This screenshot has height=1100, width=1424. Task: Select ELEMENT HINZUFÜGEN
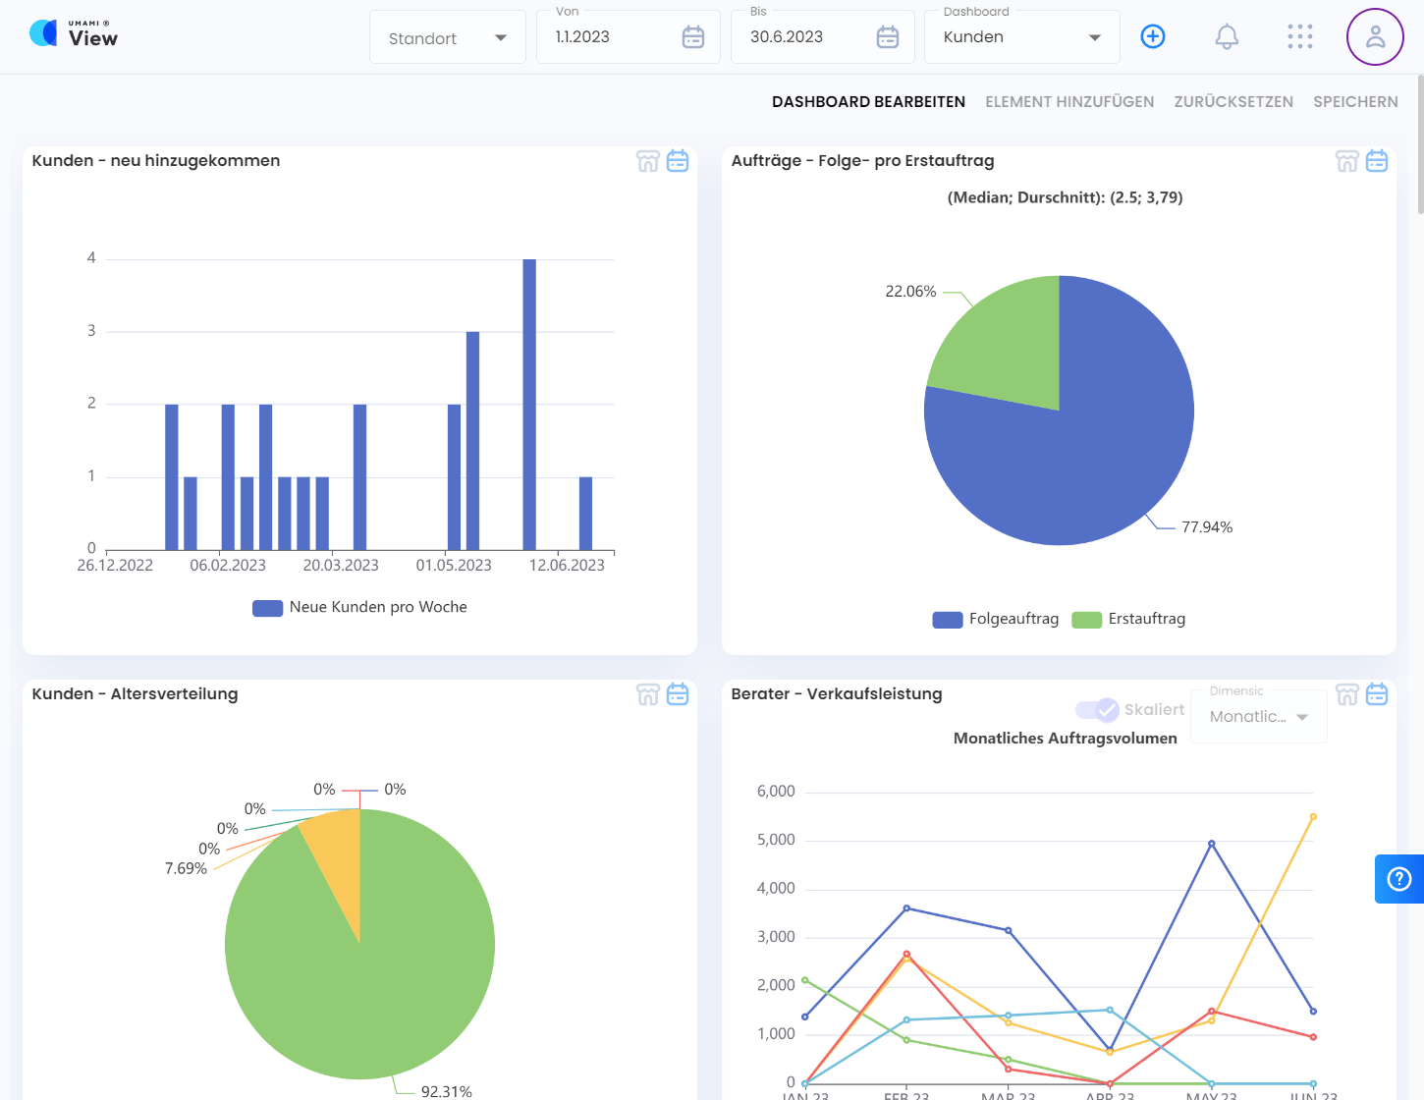[x=1069, y=101]
